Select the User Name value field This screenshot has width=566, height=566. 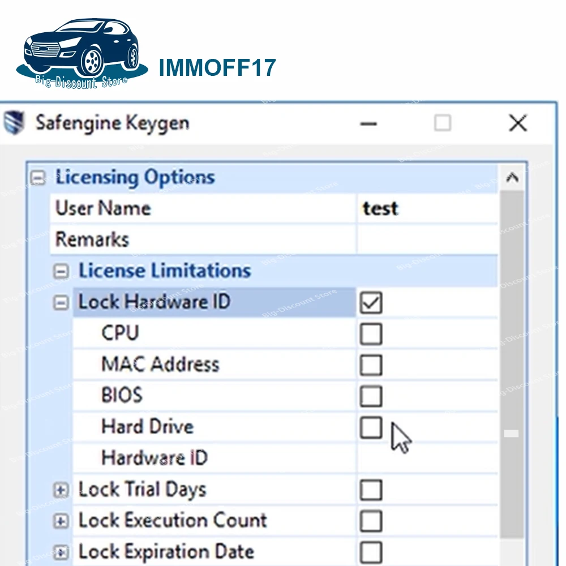click(427, 209)
